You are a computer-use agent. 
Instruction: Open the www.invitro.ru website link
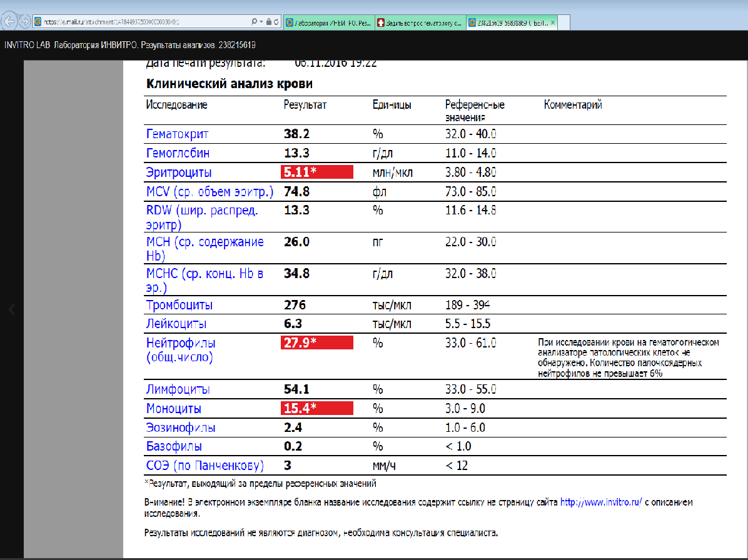click(x=600, y=502)
